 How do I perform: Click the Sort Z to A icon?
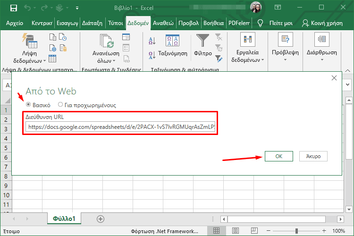coord(152,55)
